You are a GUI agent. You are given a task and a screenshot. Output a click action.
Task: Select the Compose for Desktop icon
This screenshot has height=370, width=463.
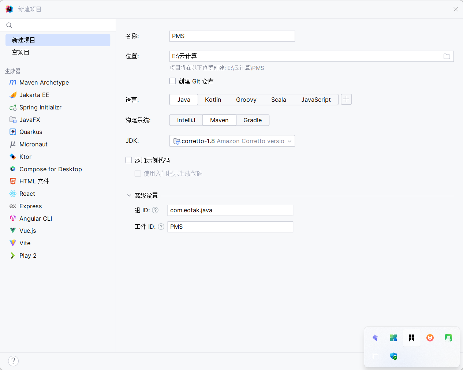(x=13, y=169)
